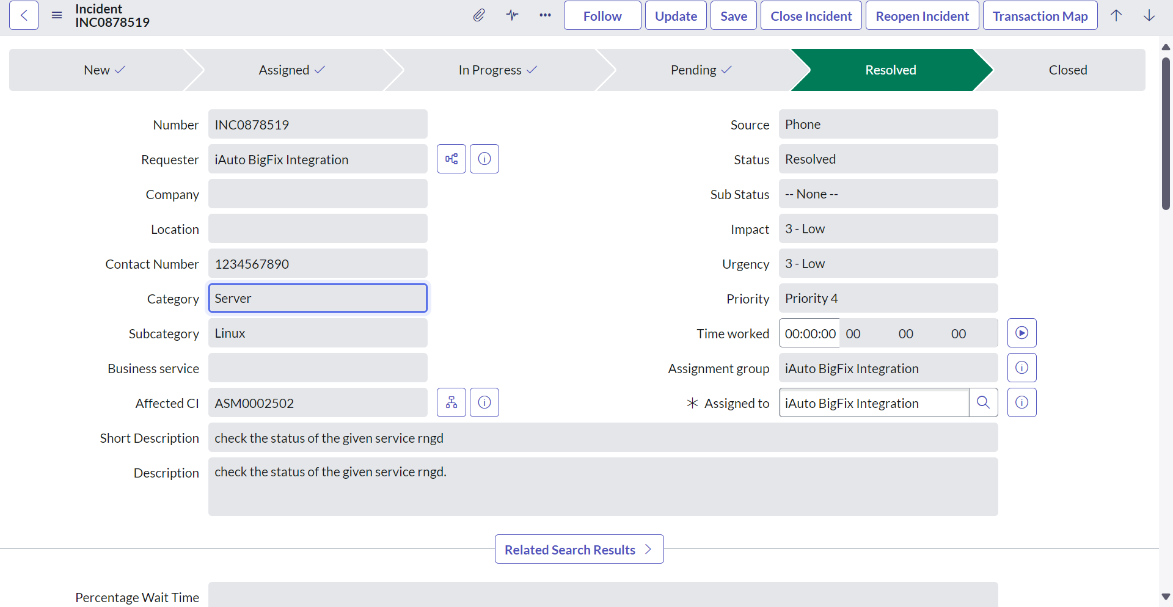Open the more options ellipsis menu
The height and width of the screenshot is (607, 1173).
(x=545, y=15)
